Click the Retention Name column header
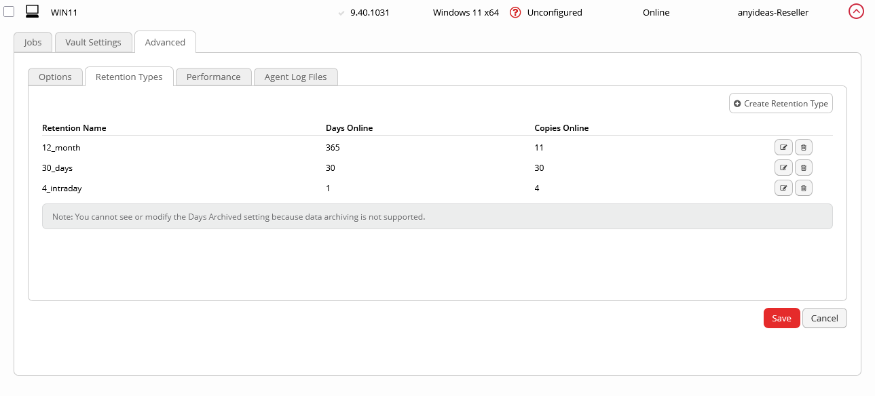This screenshot has width=875, height=396. (x=74, y=128)
